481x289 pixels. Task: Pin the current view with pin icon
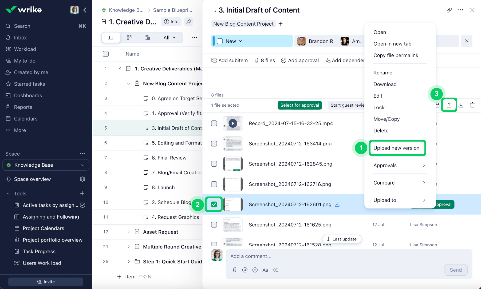(x=189, y=22)
